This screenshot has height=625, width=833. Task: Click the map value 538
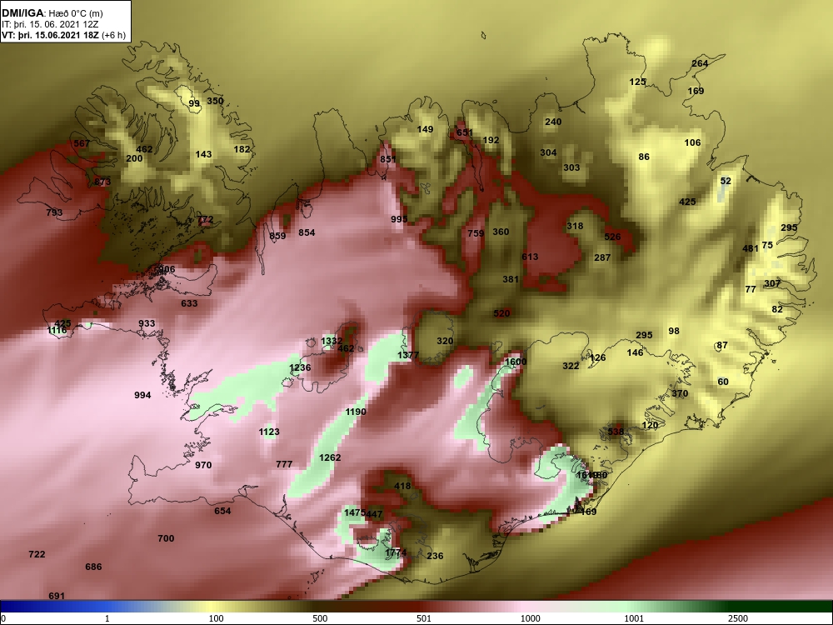[616, 431]
